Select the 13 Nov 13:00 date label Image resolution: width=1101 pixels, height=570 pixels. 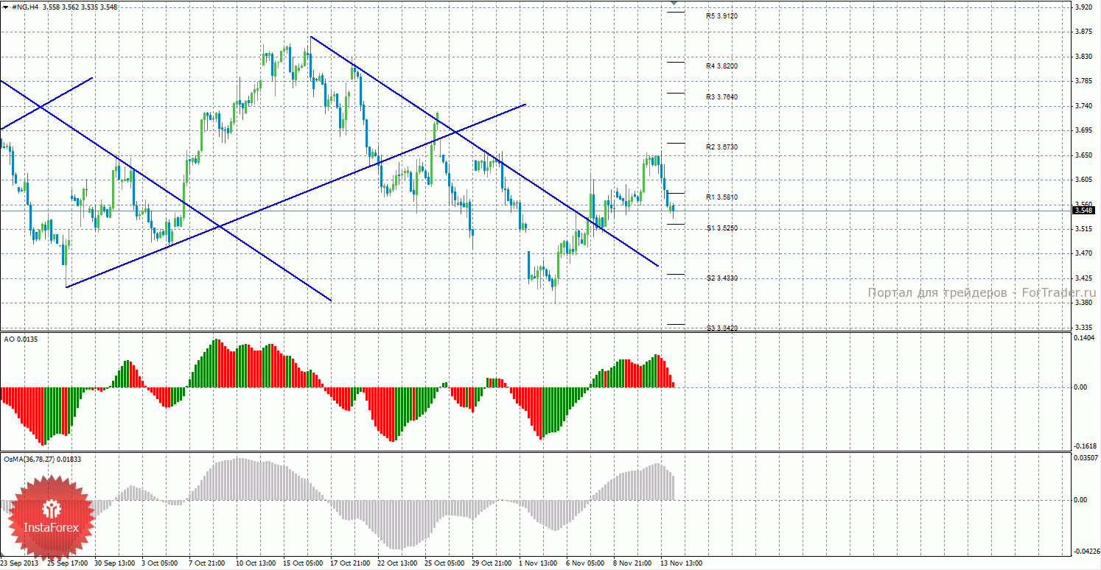[x=682, y=564]
